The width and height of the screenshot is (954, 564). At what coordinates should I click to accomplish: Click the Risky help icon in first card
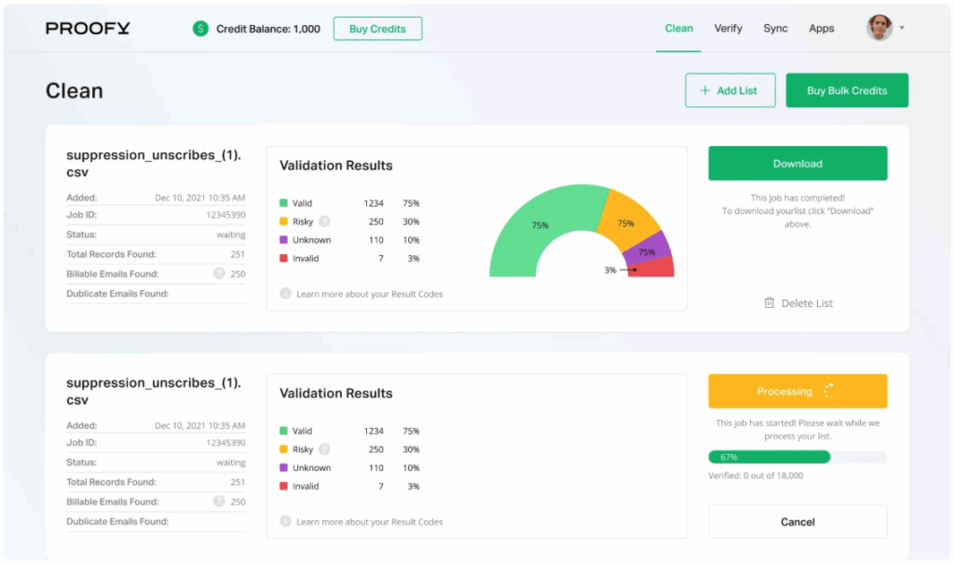click(x=324, y=222)
